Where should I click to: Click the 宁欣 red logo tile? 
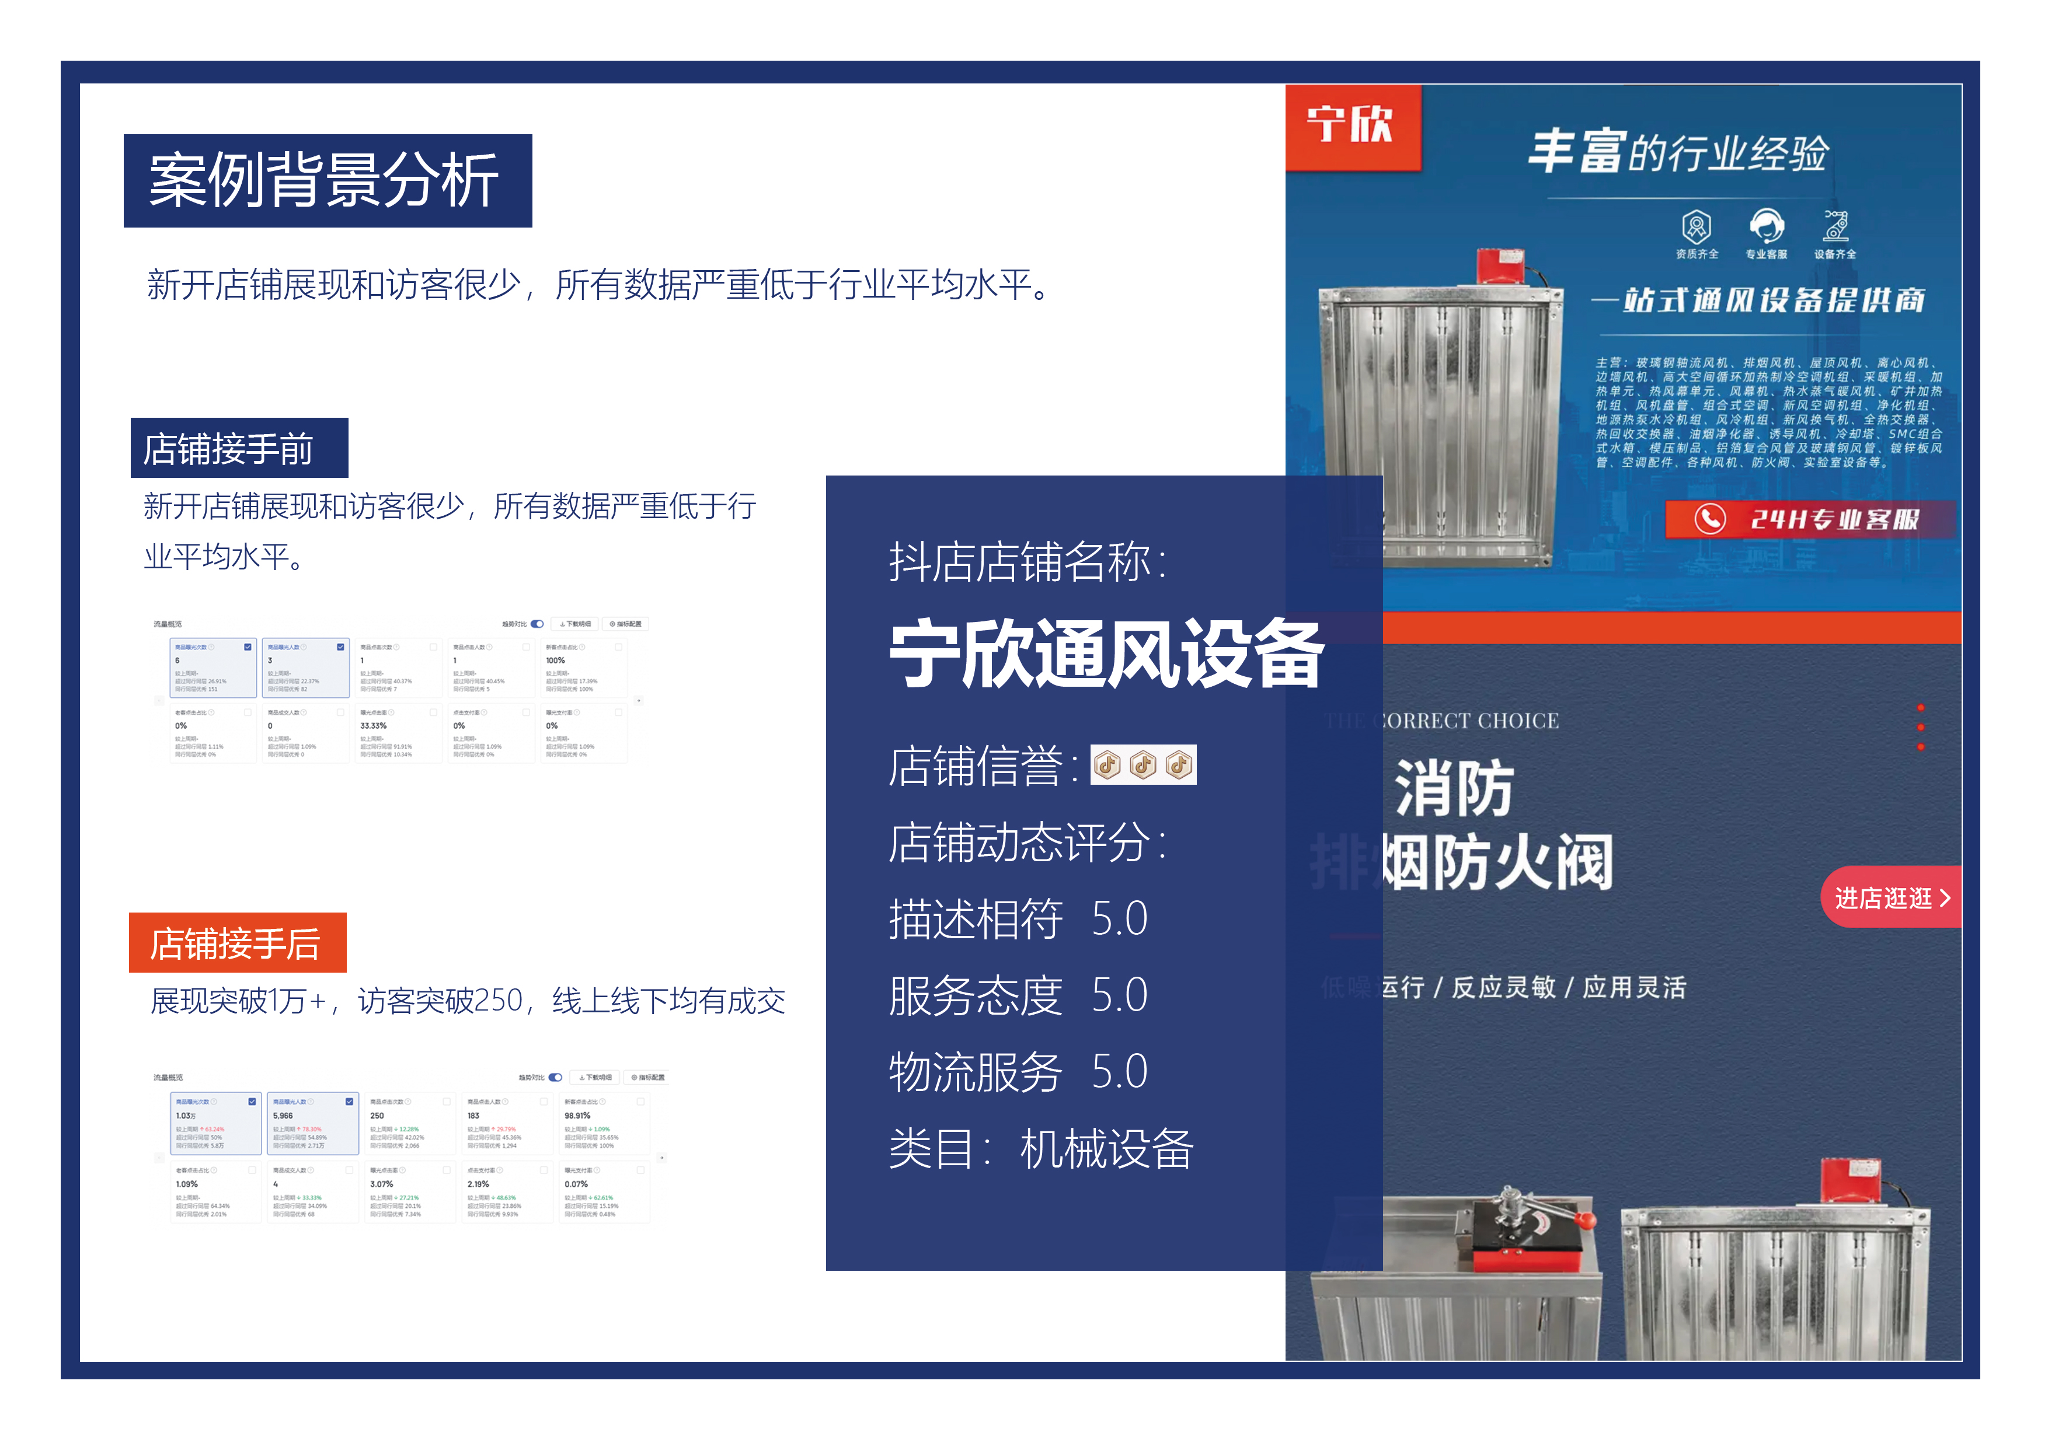pyautogui.click(x=1352, y=127)
